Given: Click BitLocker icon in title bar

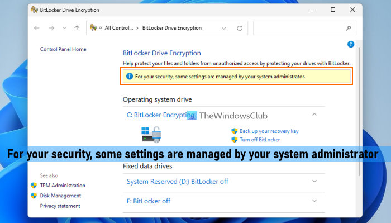Looking at the screenshot, I should 34,10.
